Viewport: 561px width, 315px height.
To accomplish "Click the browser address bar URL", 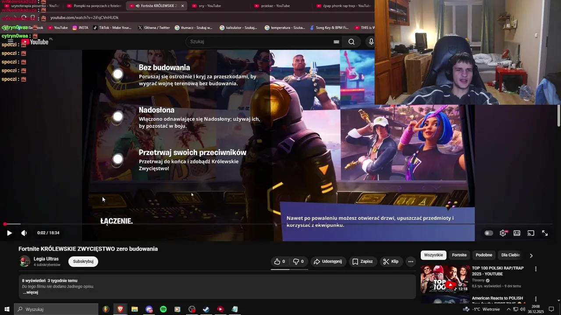I will (85, 17).
